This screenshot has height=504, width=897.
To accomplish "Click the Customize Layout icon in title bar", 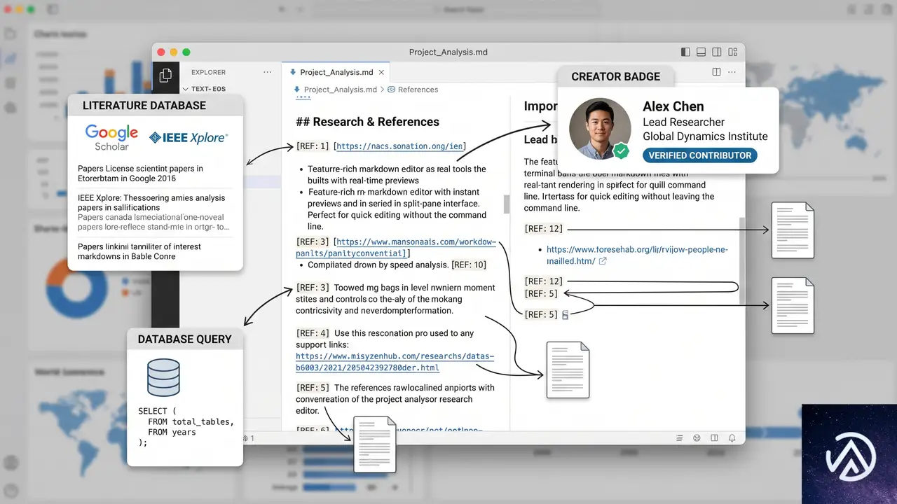I will 732,52.
